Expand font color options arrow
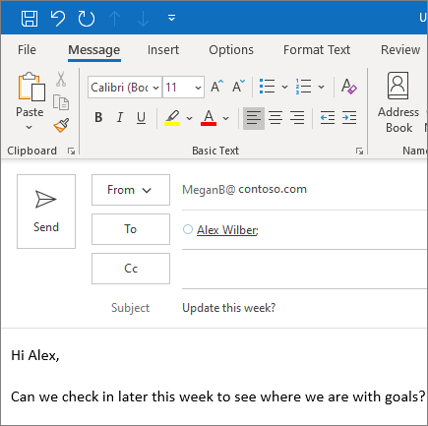Viewport: 428px width, 426px height. 225,118
